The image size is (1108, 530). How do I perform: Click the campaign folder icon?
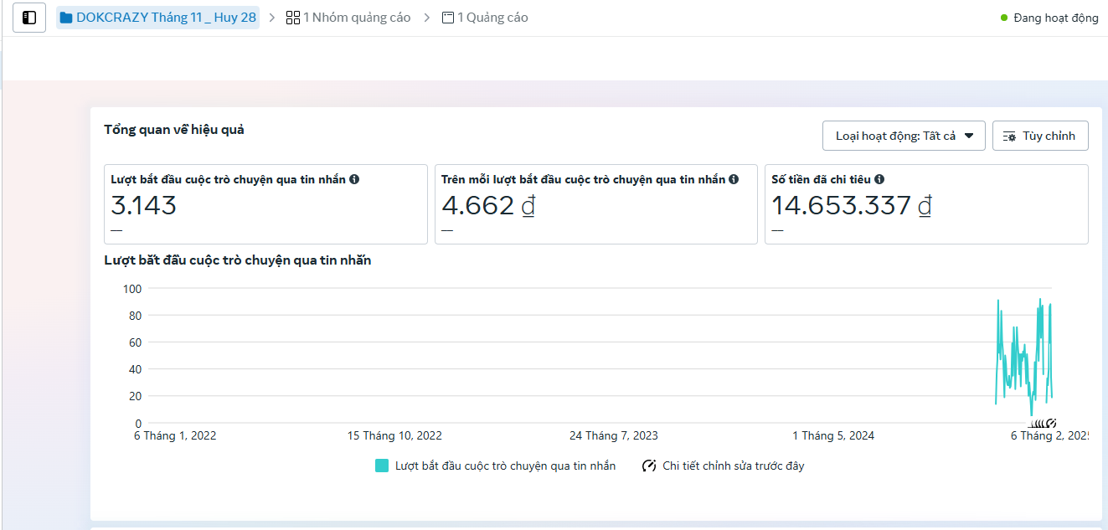pyautogui.click(x=66, y=18)
